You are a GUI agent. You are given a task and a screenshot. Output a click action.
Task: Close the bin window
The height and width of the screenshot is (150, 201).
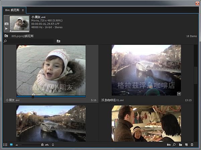click(197, 3)
